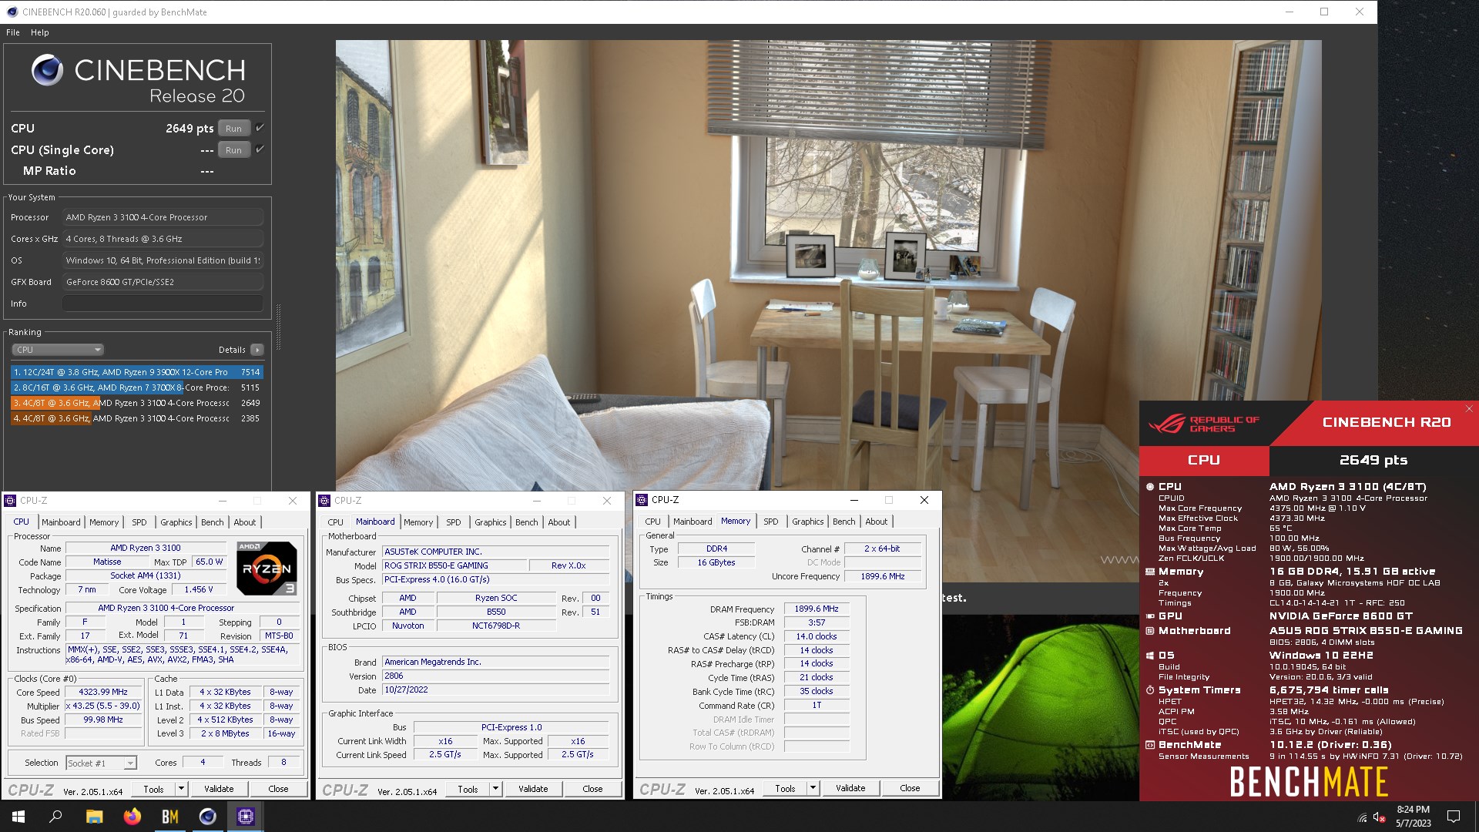Click Close button in second CPU-Z Mainboard window
Image resolution: width=1479 pixels, height=832 pixels.
[x=592, y=789]
